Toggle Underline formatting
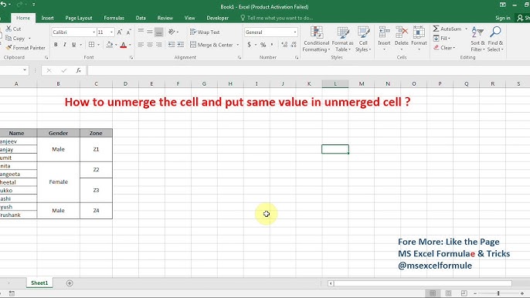 click(x=73, y=45)
